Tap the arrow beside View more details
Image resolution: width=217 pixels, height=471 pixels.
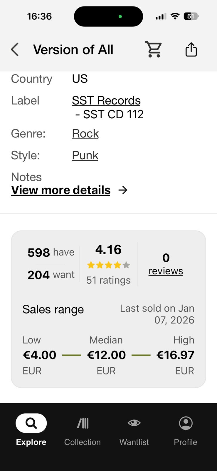point(123,190)
